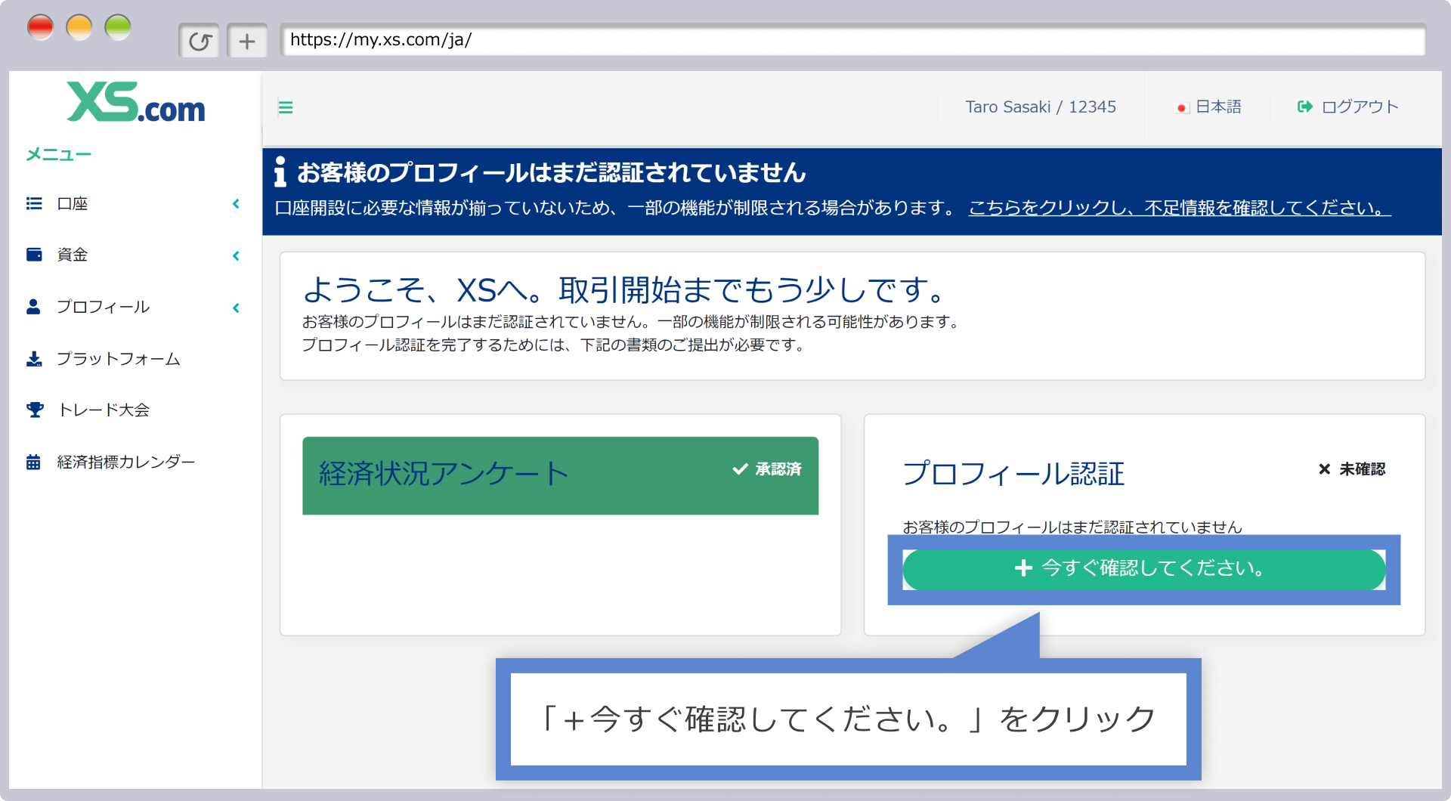Click the 承認済 status label
The image size is (1451, 801).
point(778,469)
